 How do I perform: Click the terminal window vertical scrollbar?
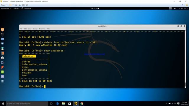click(185, 59)
